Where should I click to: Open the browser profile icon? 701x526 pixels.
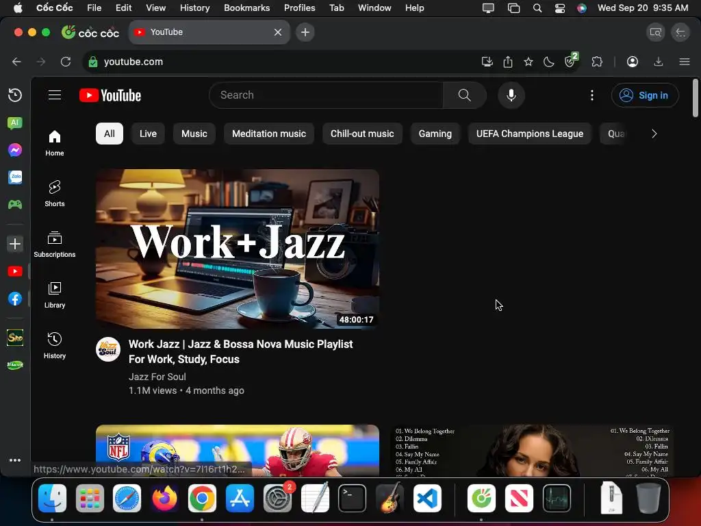(632, 62)
